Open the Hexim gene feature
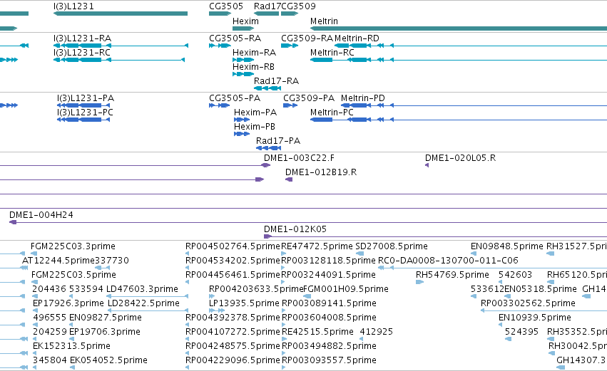Viewport: 607px width, 371px height. coord(243,28)
